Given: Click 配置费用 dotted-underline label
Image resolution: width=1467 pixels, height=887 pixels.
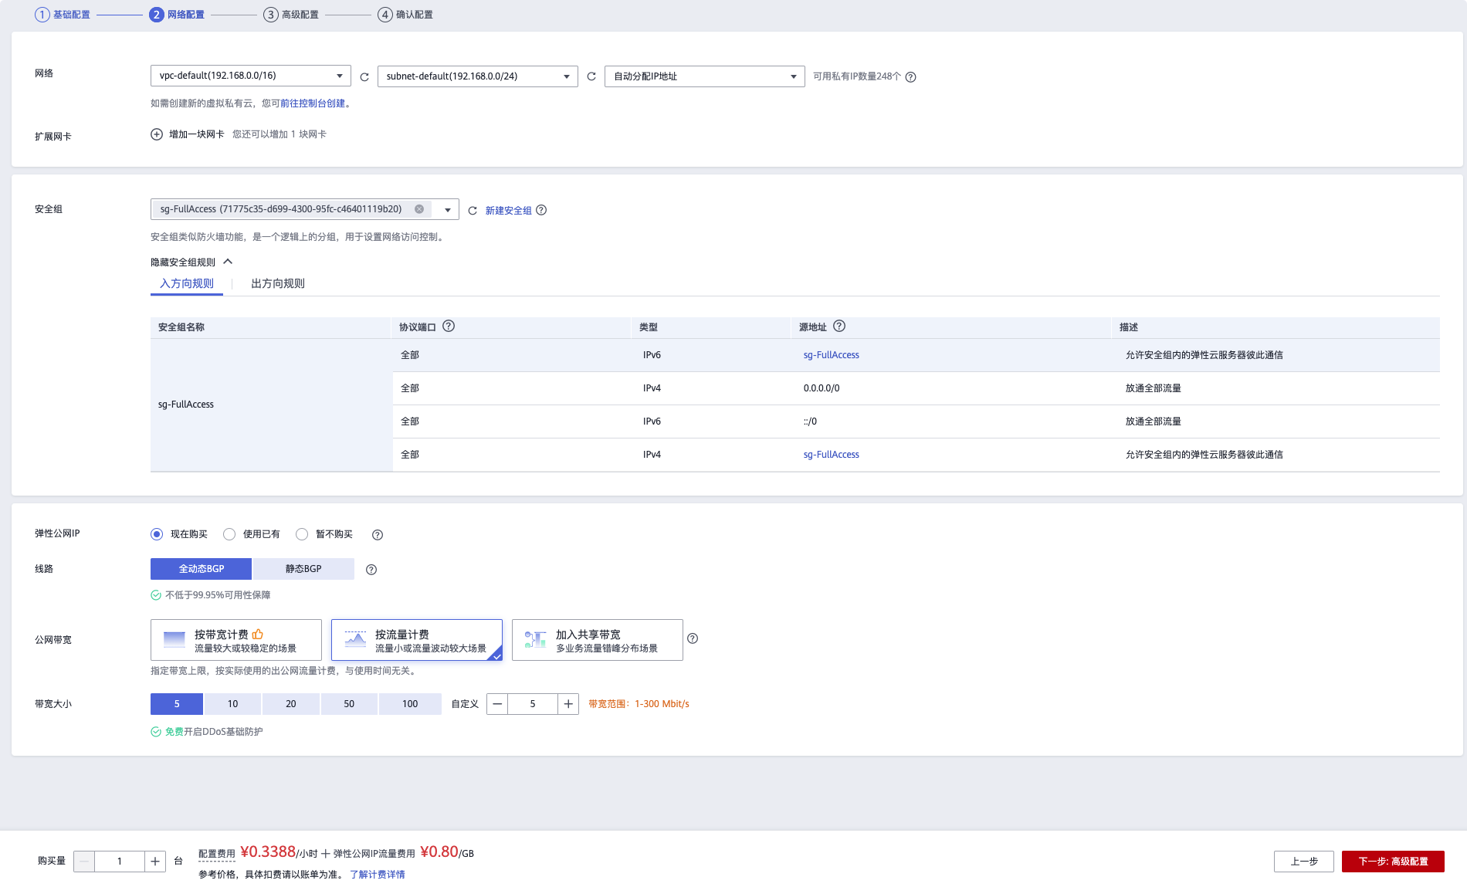Looking at the screenshot, I should coord(217,854).
